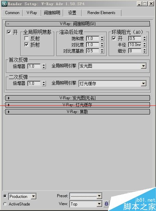Switch to the Common tab

point(12,13)
